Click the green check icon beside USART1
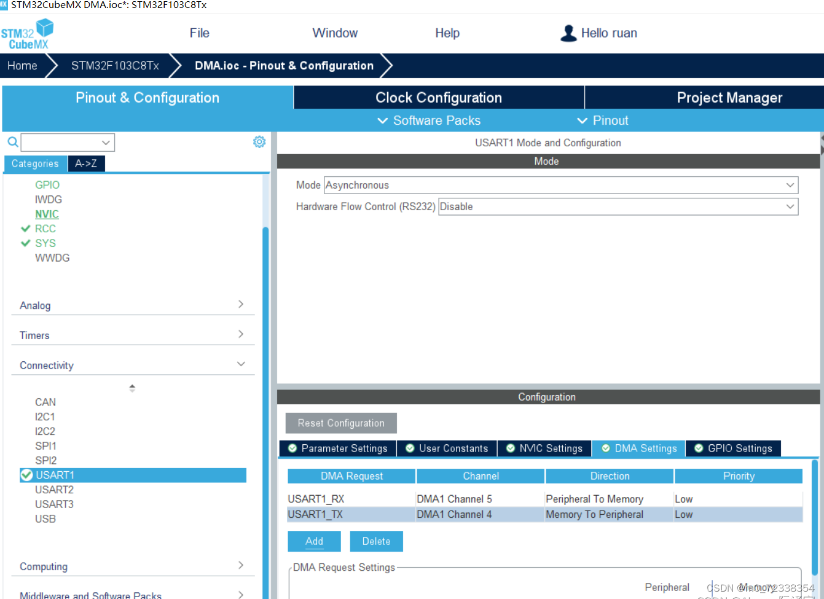 pyautogui.click(x=26, y=475)
